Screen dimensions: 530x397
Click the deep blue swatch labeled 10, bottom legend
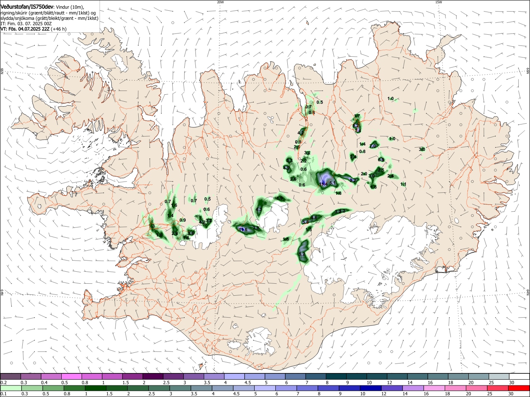[x=370, y=388]
